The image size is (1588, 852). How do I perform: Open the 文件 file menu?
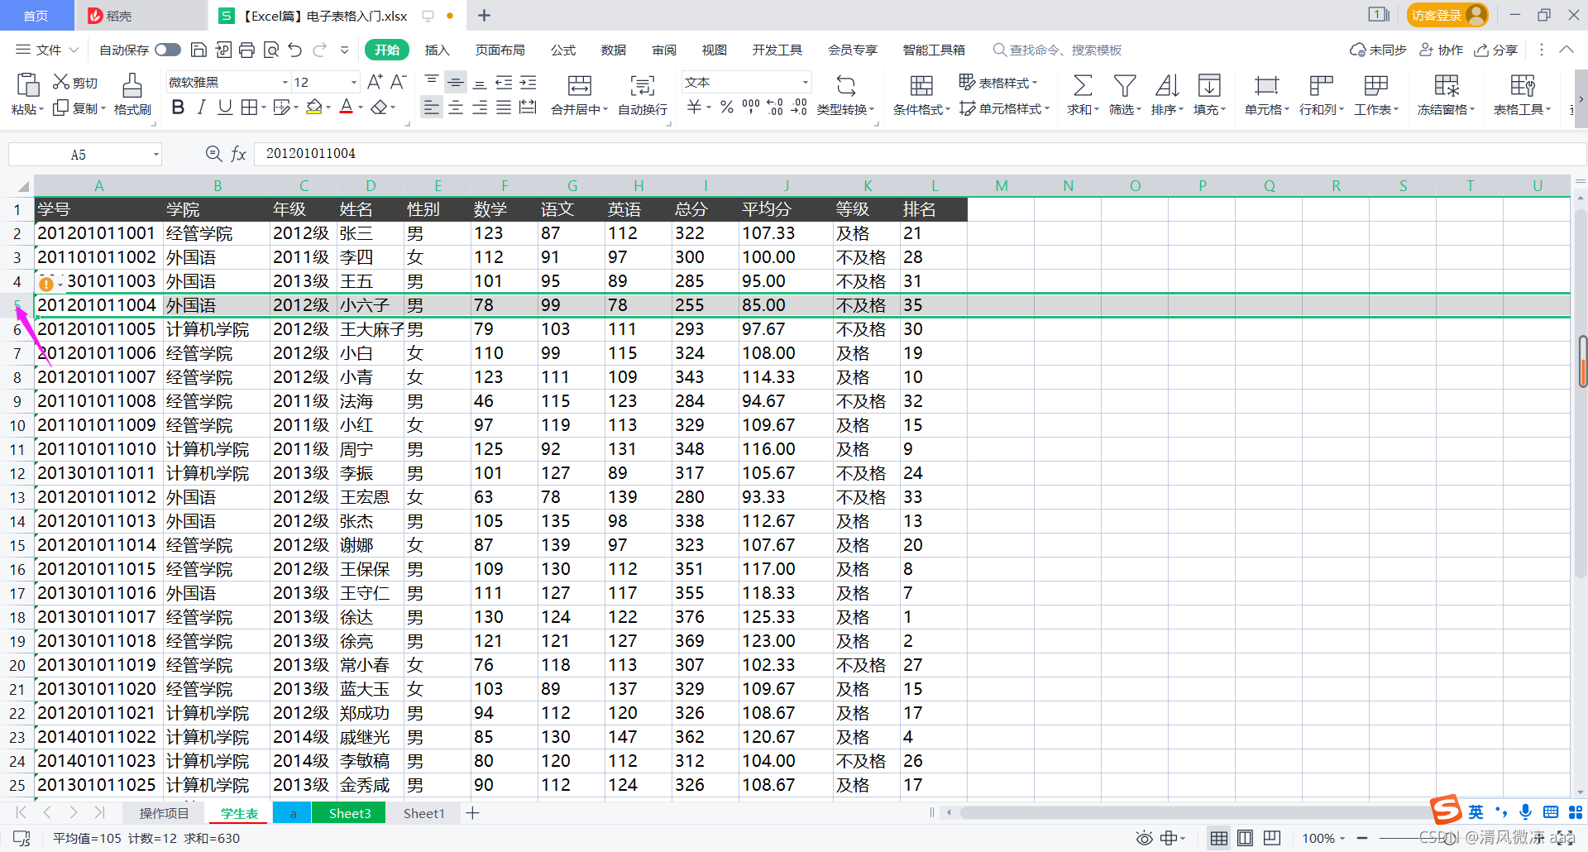click(47, 50)
